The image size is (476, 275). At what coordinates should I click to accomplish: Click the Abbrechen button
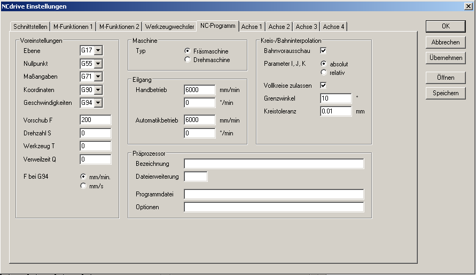click(446, 42)
